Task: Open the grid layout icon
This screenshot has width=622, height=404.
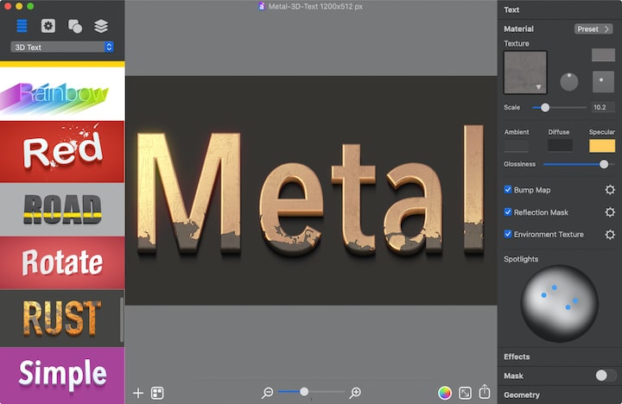Action: tap(157, 393)
